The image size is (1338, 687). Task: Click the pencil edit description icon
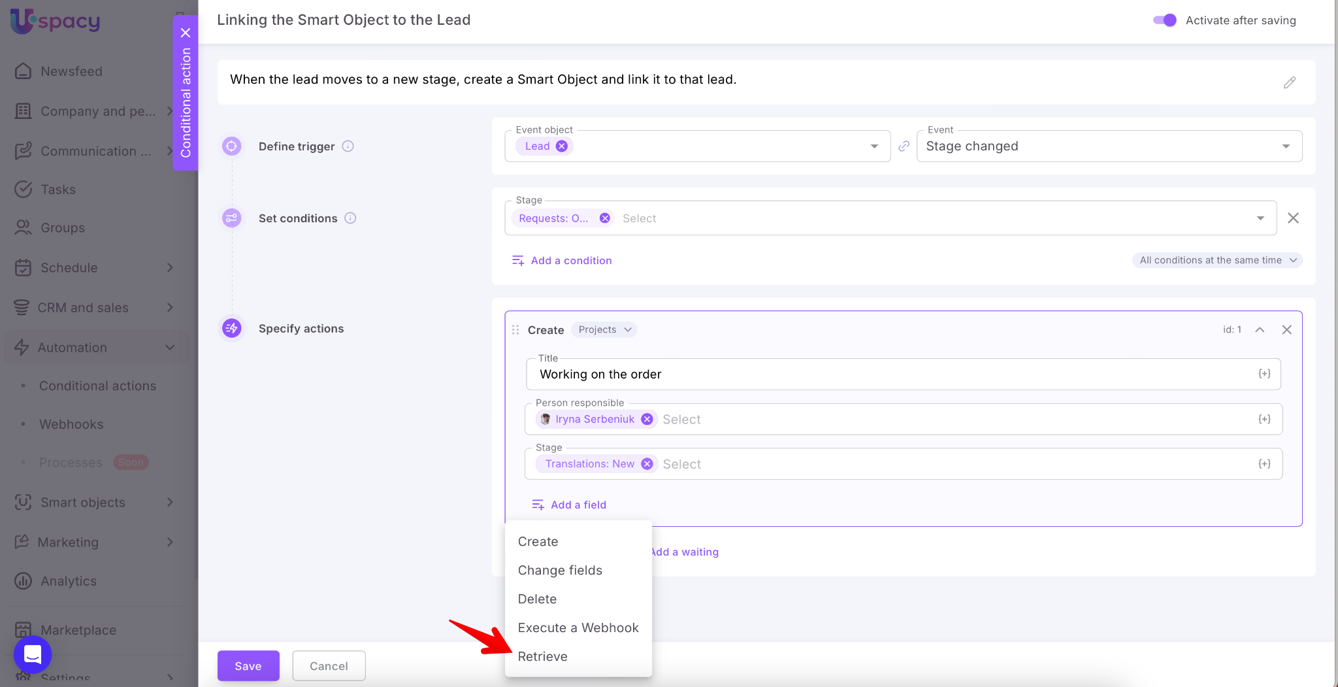(x=1289, y=82)
